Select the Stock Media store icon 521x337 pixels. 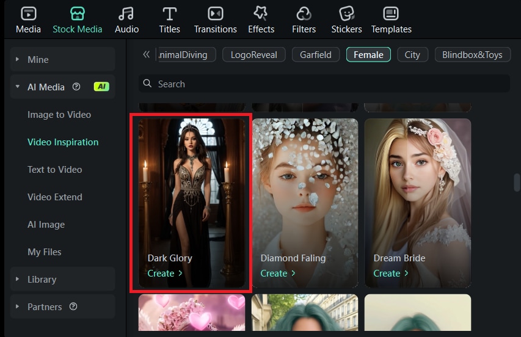tap(78, 14)
